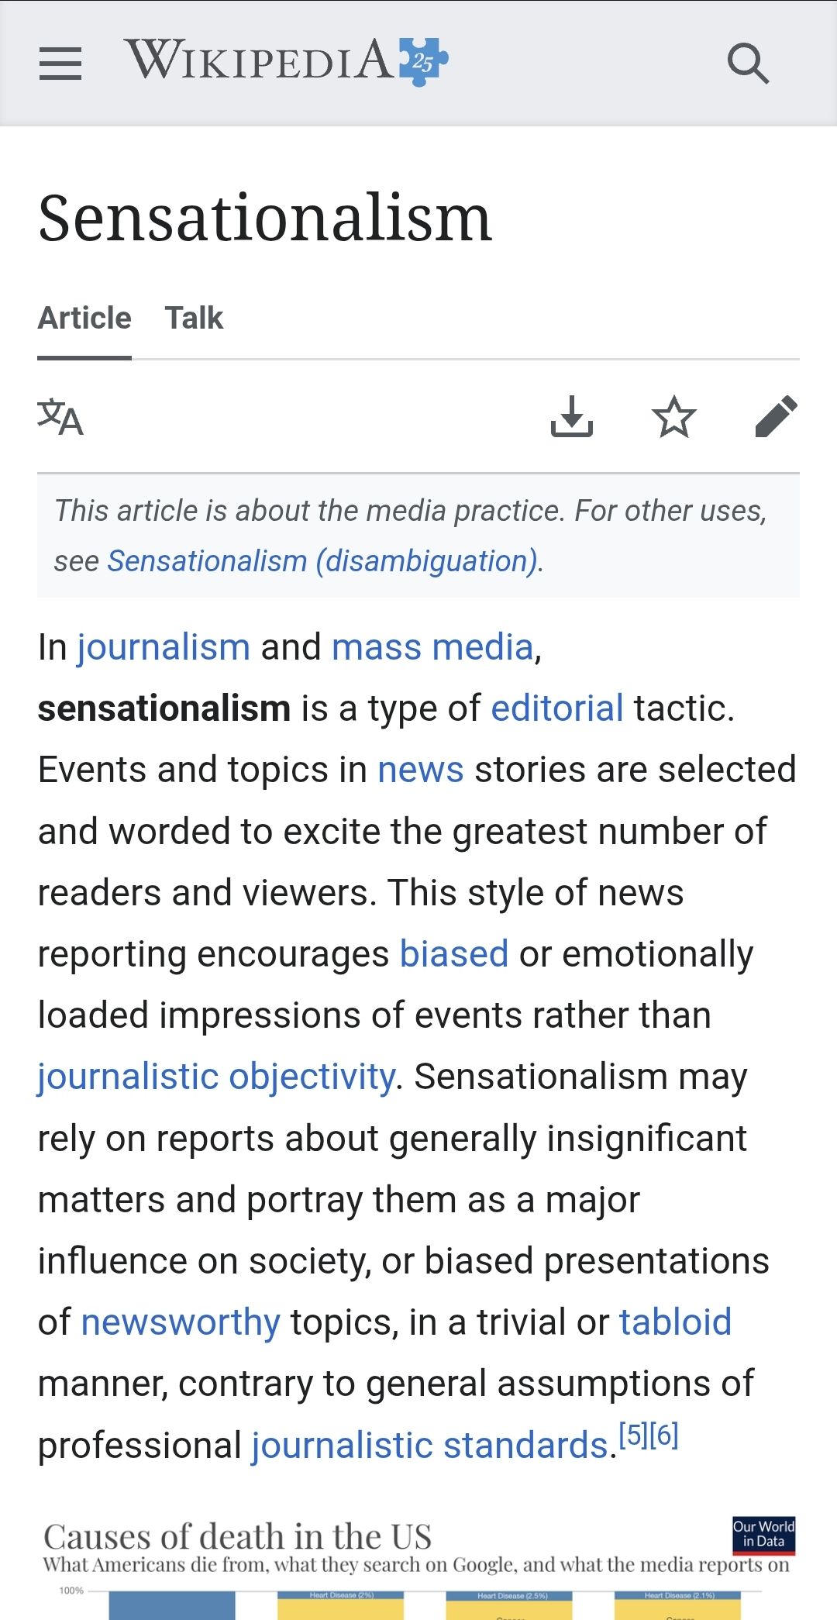837x1620 pixels.
Task: Follow the journalism link
Action: click(163, 646)
